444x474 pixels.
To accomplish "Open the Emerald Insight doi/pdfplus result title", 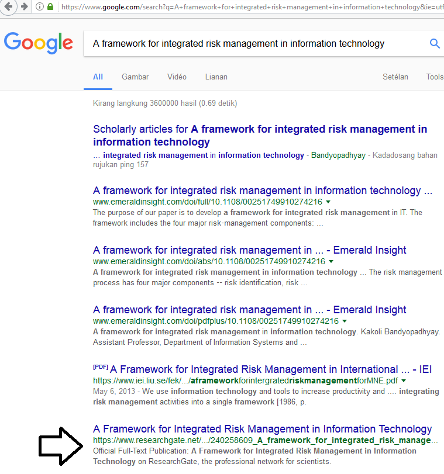I will tap(249, 310).
